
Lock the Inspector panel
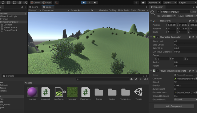point(194,7)
